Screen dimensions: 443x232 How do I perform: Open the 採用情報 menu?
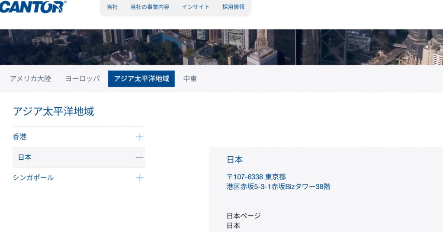click(x=233, y=7)
